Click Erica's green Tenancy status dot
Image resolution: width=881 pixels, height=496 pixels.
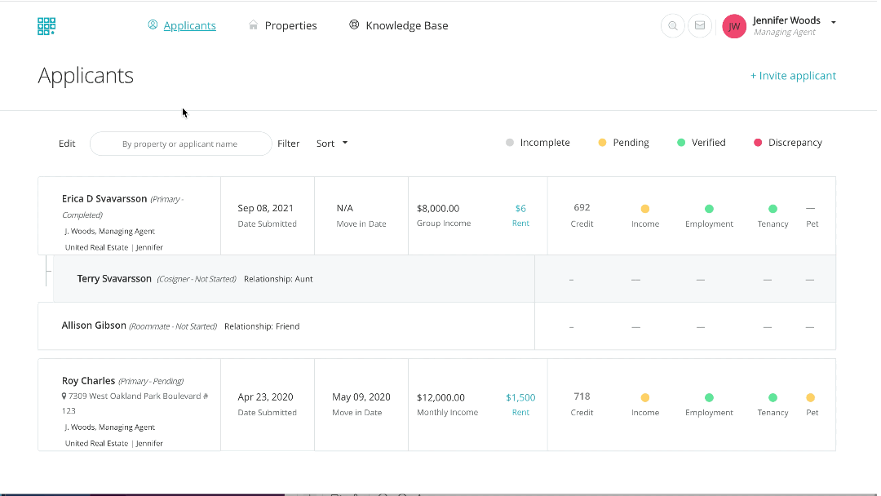point(773,209)
